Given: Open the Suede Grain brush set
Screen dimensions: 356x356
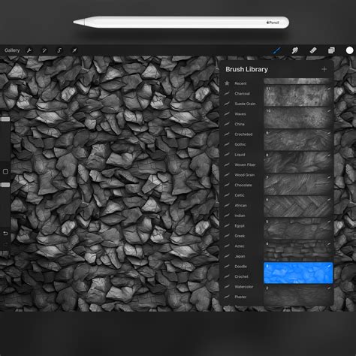Looking at the screenshot, I should click(245, 104).
